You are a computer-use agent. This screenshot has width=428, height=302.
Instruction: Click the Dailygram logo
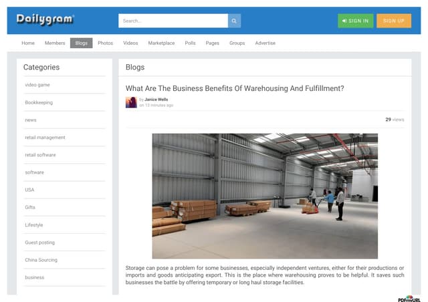pyautogui.click(x=45, y=20)
